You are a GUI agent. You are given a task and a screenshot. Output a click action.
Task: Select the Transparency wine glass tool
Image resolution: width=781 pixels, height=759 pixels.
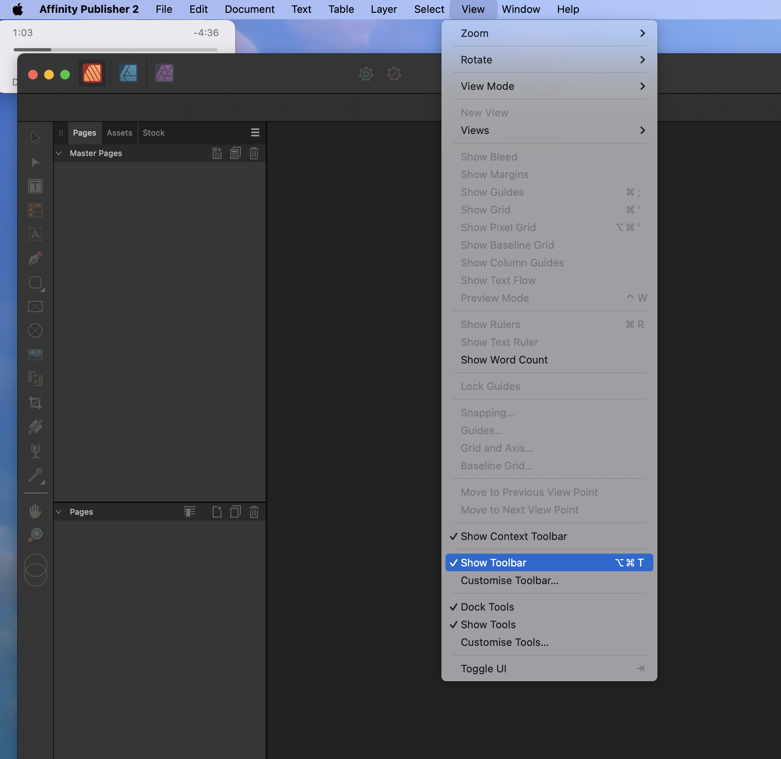(x=35, y=451)
